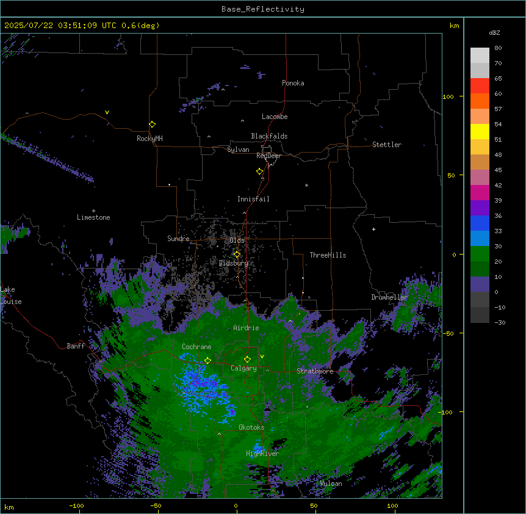The image size is (526, 514).
Task: Click the purple 39 dBZ legend swatch
Action: [x=480, y=208]
